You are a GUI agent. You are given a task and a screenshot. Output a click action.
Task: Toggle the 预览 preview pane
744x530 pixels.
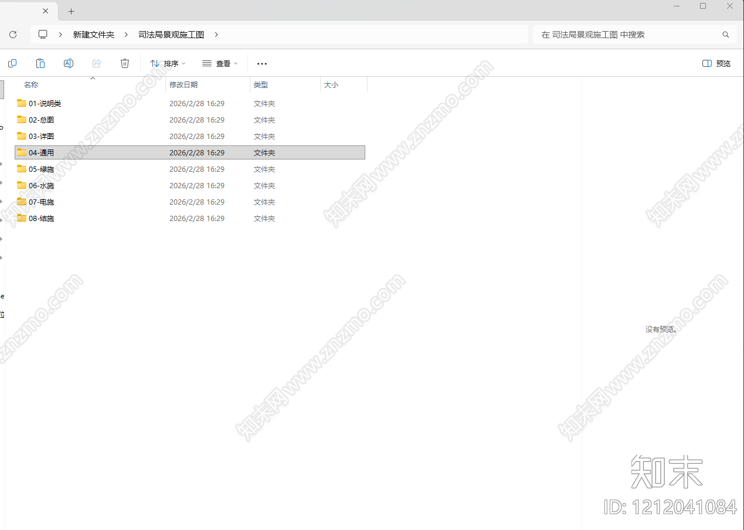[x=715, y=63]
